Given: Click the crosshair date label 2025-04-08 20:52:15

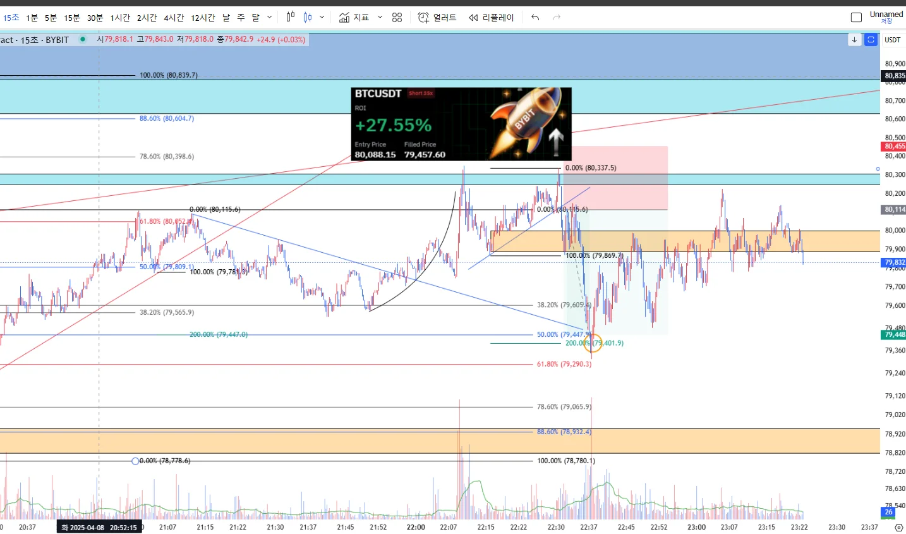Looking at the screenshot, I should point(99,528).
